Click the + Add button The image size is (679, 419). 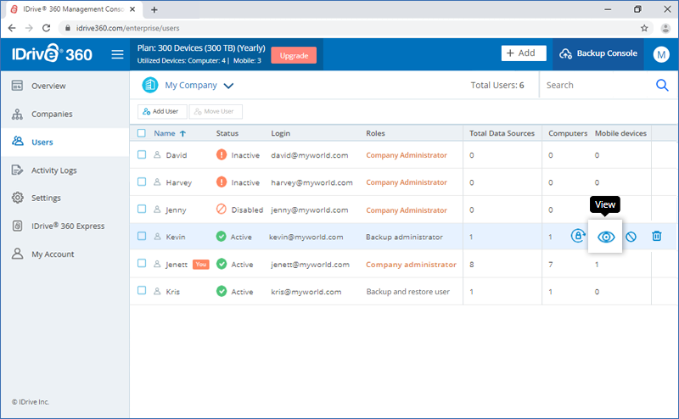[x=524, y=53]
